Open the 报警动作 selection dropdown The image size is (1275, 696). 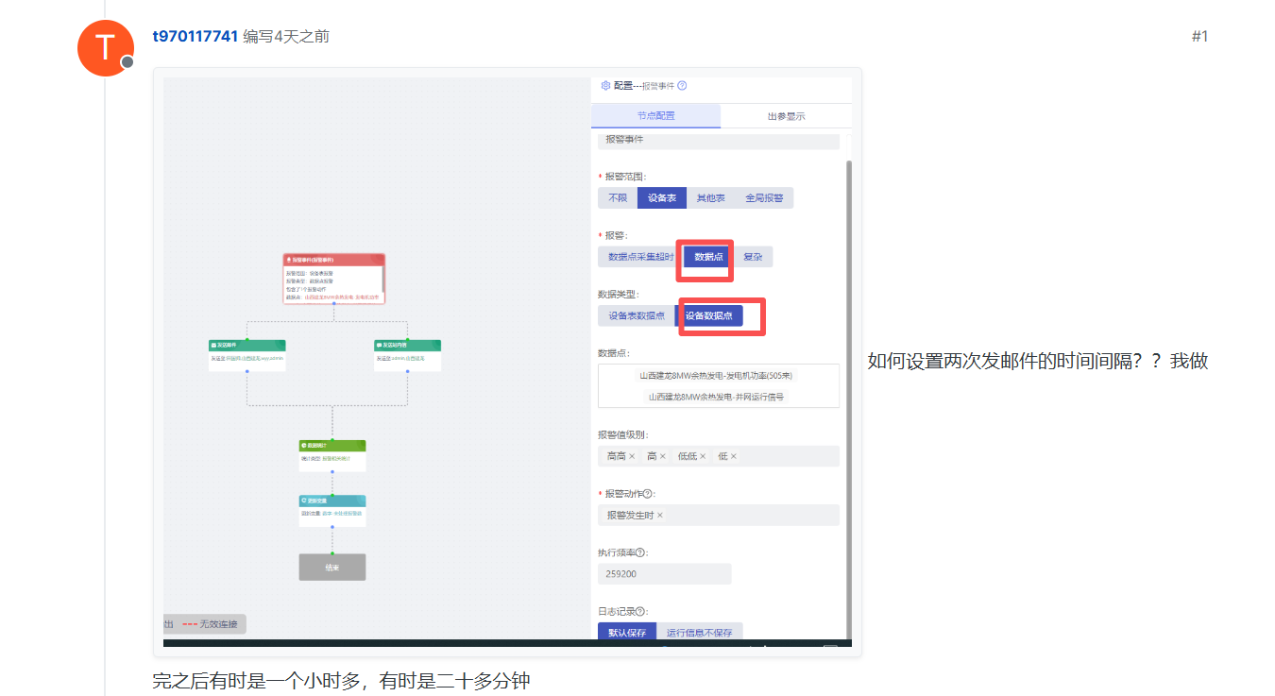(x=756, y=516)
